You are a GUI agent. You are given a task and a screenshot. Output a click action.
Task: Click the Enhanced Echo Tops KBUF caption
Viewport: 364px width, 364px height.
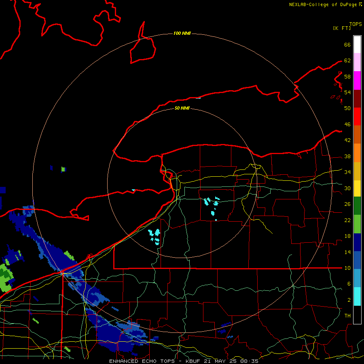[x=184, y=361]
